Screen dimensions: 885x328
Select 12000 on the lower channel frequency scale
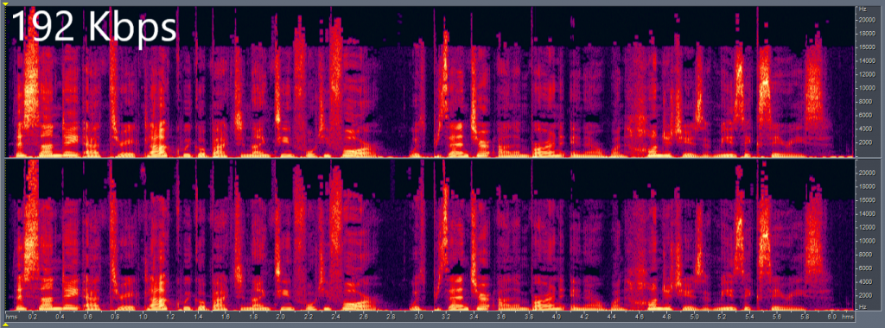pyautogui.click(x=866, y=227)
